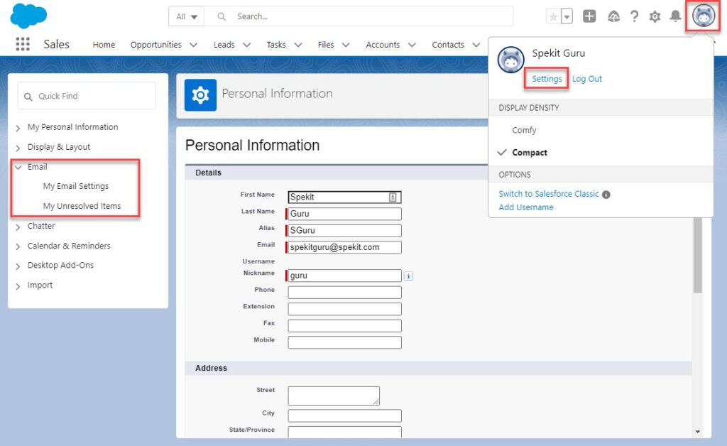
Task: Open the Tasks tab
Action: click(276, 45)
